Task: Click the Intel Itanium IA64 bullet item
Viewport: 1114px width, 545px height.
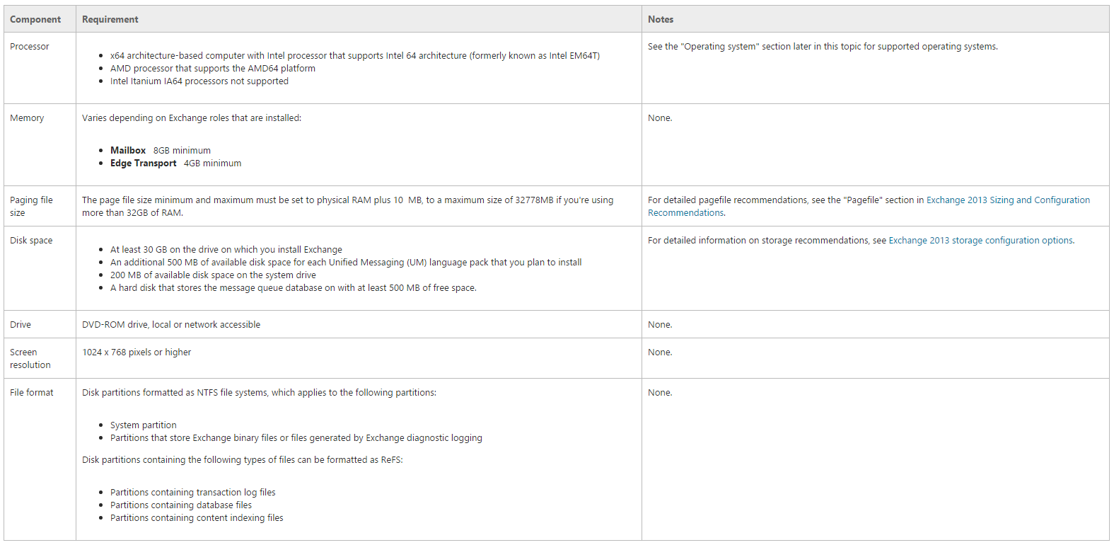Action: [199, 81]
